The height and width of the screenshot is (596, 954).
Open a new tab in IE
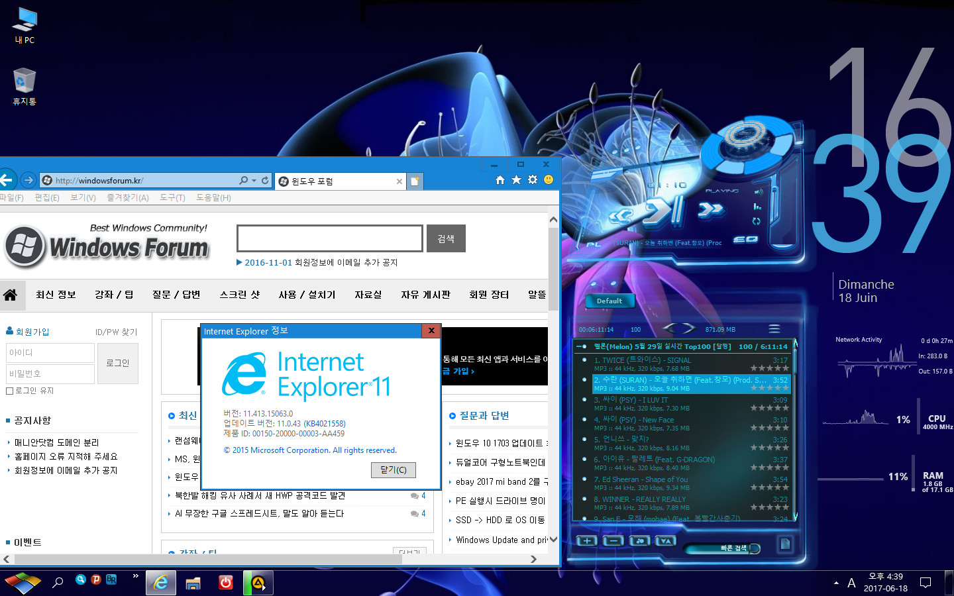click(x=415, y=181)
